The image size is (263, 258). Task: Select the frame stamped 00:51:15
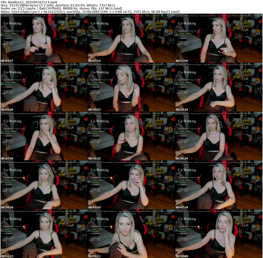coord(44,234)
